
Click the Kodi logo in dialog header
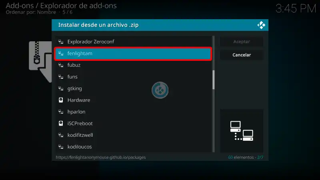coord(261,25)
